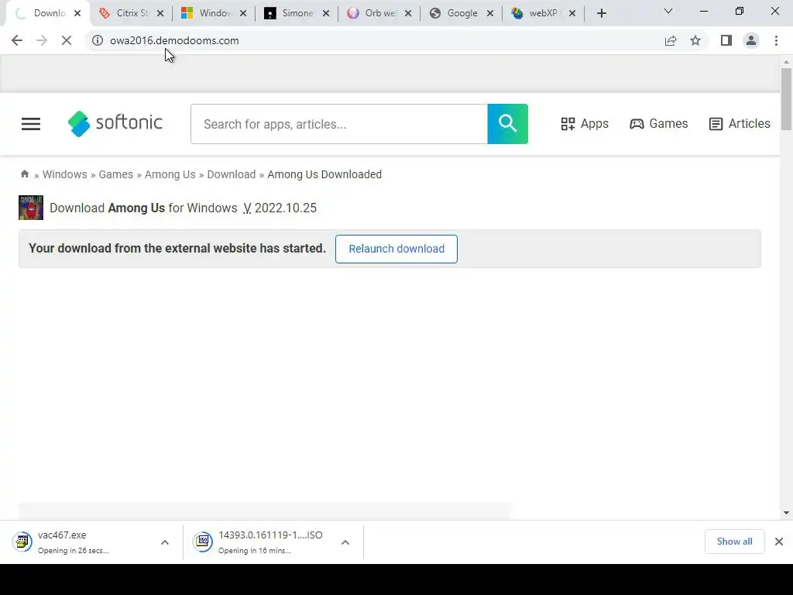Click Relaunch download button
The image size is (793, 595).
click(x=396, y=249)
